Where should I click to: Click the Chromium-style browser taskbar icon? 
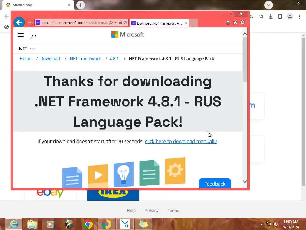106,224
